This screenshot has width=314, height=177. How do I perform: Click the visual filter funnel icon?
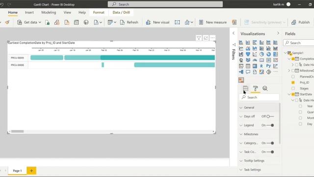pyautogui.click(x=199, y=38)
